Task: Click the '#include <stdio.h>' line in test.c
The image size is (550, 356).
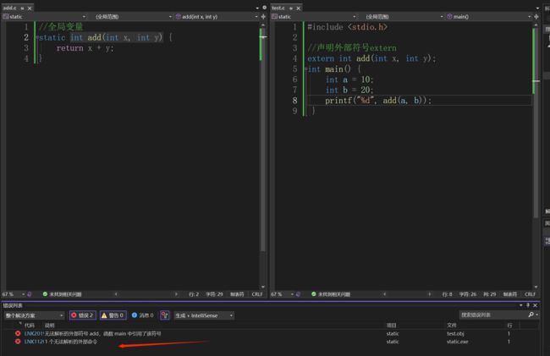Action: click(347, 27)
